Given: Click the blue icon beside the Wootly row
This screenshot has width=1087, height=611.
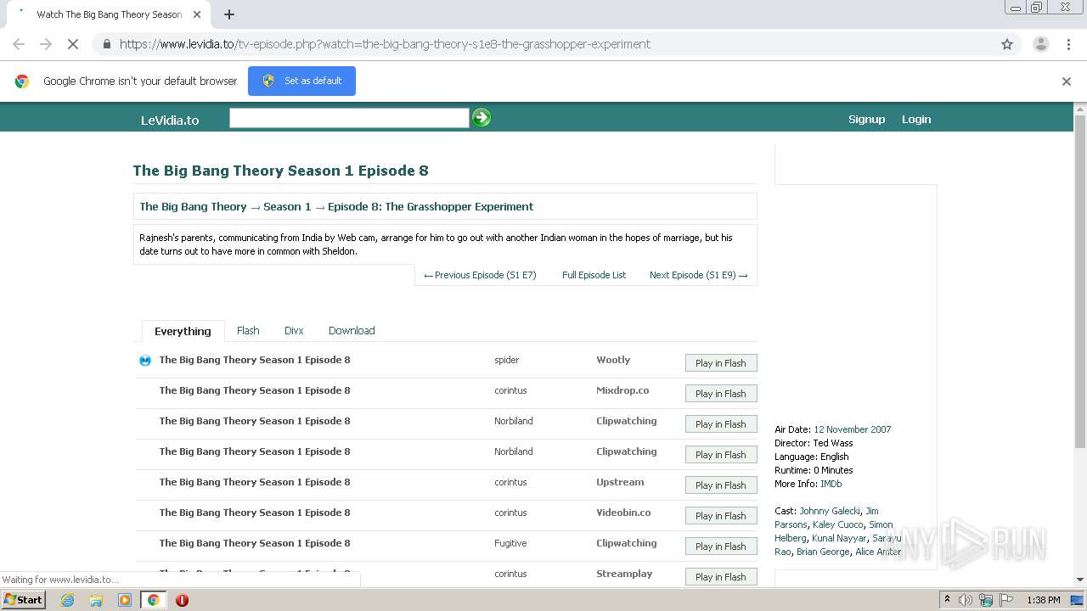Looking at the screenshot, I should (x=145, y=361).
